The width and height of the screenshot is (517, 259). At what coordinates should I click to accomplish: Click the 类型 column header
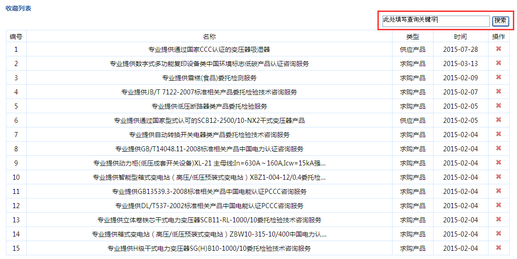[x=412, y=37]
